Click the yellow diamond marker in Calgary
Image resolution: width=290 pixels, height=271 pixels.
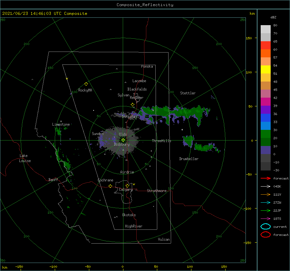(x=127, y=186)
